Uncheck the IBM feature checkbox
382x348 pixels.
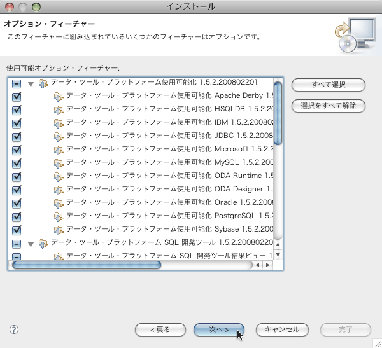click(17, 123)
